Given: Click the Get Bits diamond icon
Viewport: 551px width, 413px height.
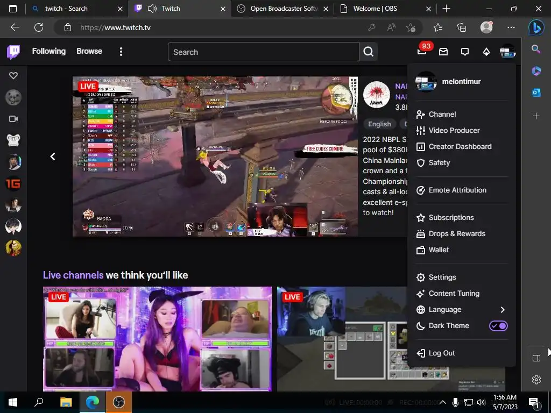Looking at the screenshot, I should click(x=486, y=52).
